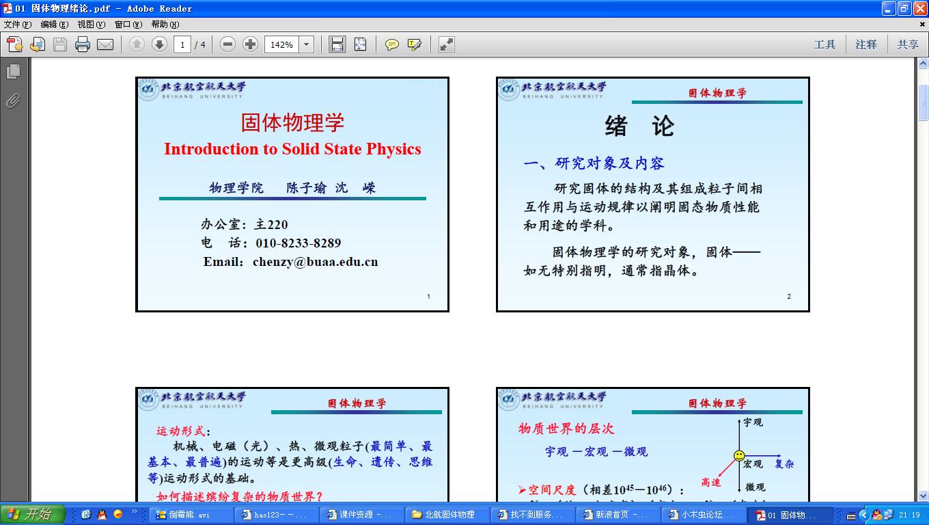Open the 视图 menu

[x=92, y=25]
